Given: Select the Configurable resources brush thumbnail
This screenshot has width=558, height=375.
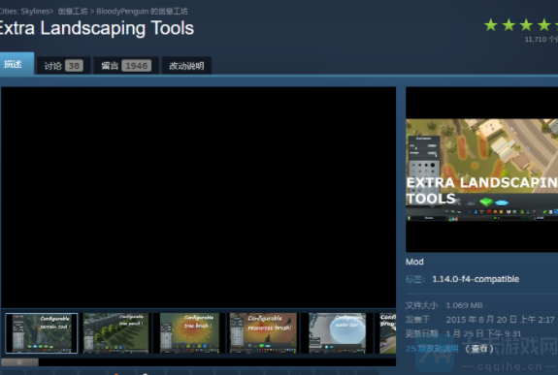Looking at the screenshot, I should click(263, 333).
